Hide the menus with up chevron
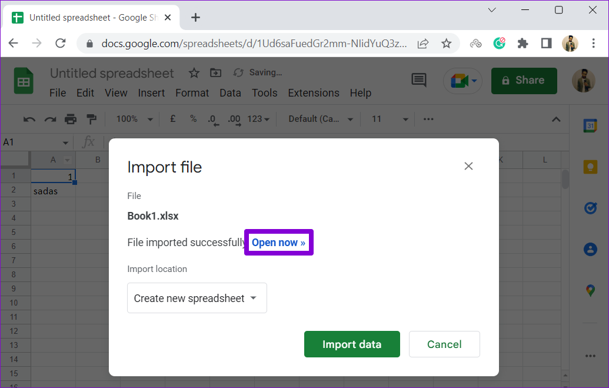Image resolution: width=609 pixels, height=388 pixels. pyautogui.click(x=556, y=120)
